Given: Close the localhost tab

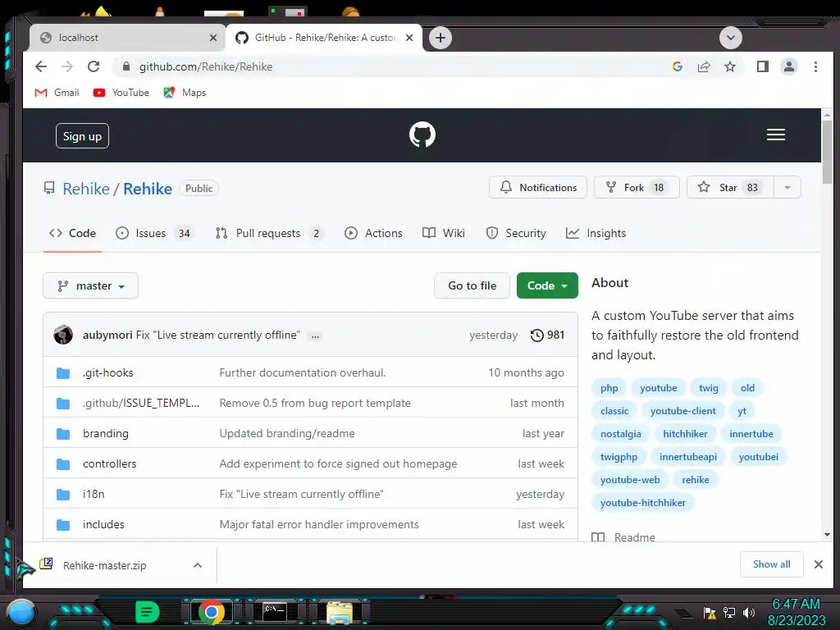Looking at the screenshot, I should tap(213, 38).
